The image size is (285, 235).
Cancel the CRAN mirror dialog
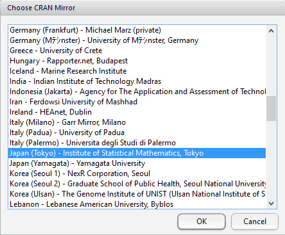255,222
